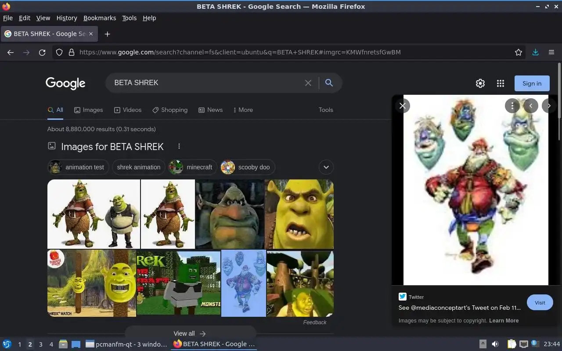Switch to the Shopping results tab
The height and width of the screenshot is (351, 562).
[170, 110]
